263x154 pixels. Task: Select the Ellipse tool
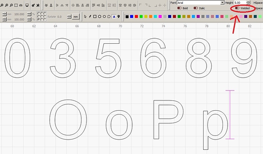pos(99,16)
